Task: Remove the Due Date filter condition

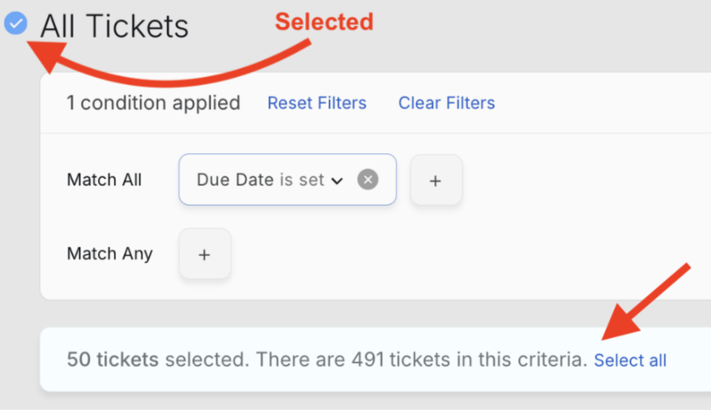Action: (x=368, y=179)
